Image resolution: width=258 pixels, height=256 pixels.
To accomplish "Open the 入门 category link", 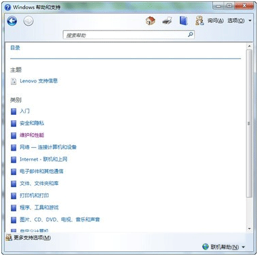I will (24, 111).
